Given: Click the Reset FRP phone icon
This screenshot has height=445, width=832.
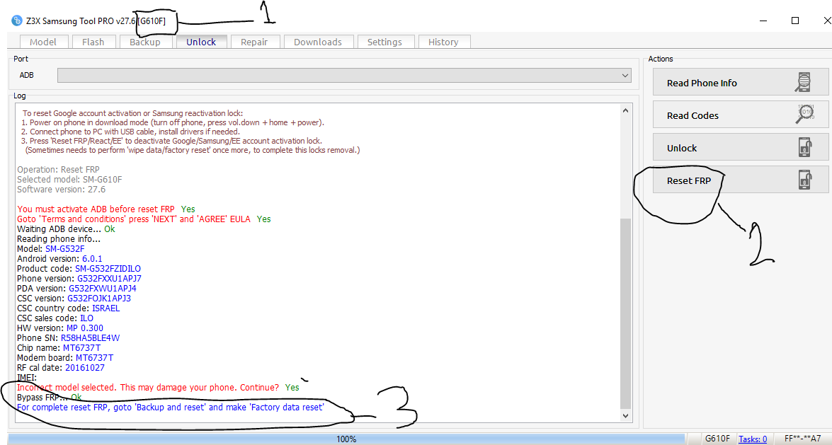Looking at the screenshot, I should coord(804,180).
